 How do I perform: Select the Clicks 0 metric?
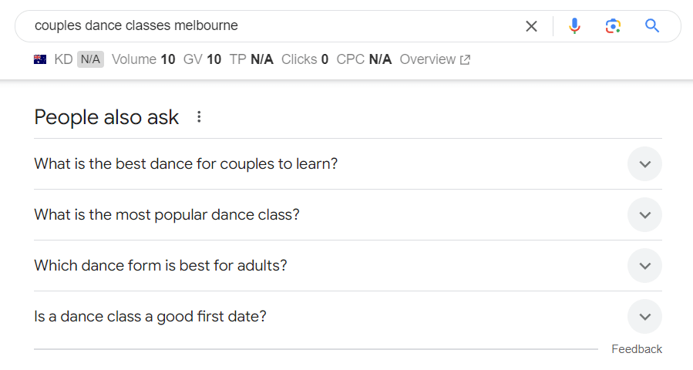(304, 59)
